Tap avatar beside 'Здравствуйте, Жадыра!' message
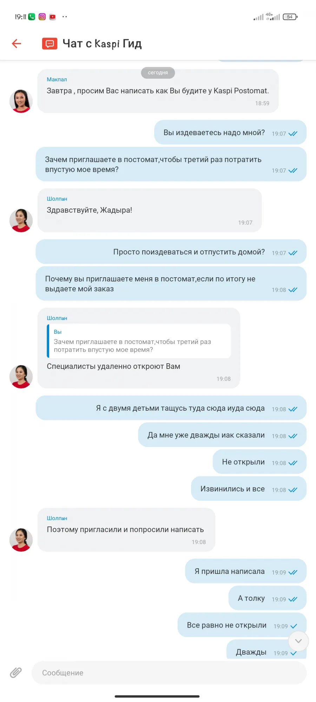This screenshot has width=316, height=702. 21,220
